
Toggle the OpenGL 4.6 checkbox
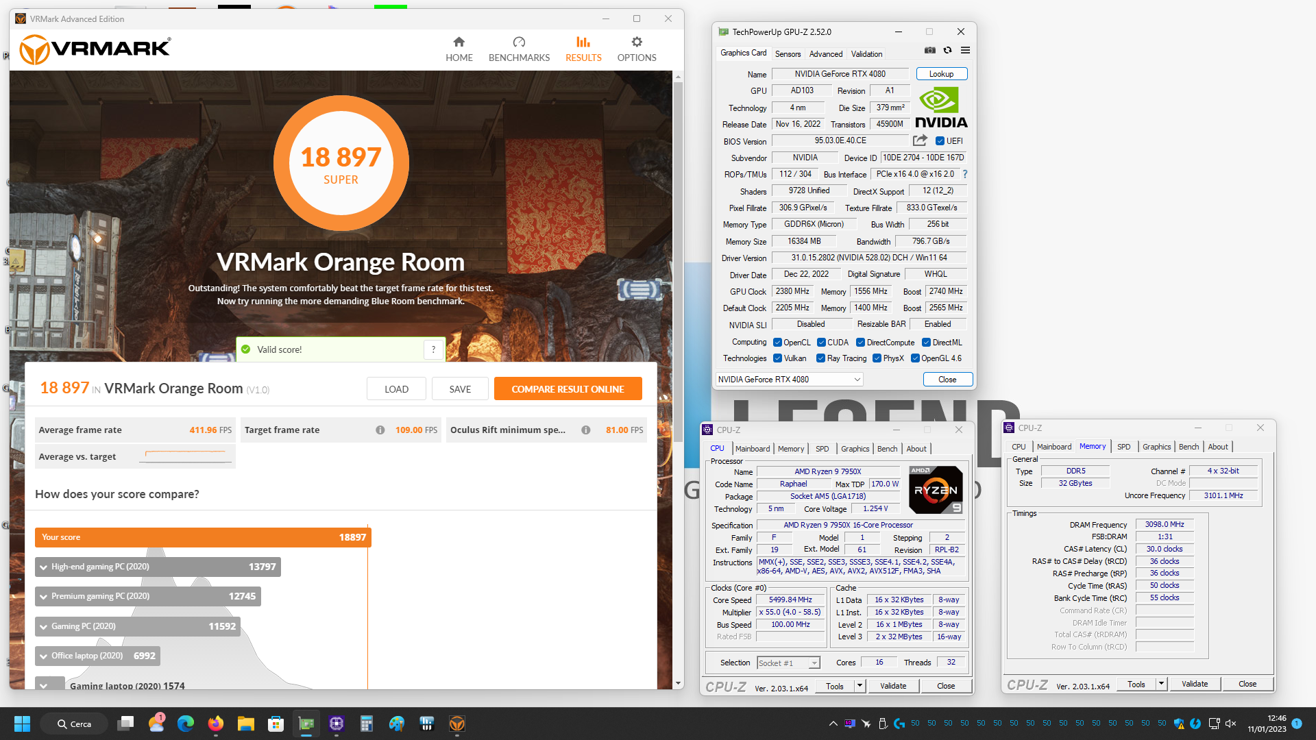click(x=915, y=358)
